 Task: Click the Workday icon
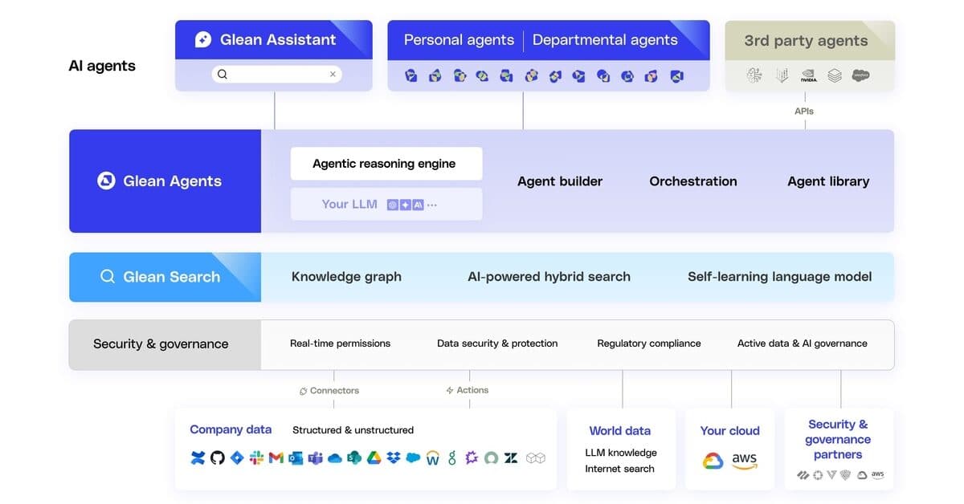click(433, 457)
